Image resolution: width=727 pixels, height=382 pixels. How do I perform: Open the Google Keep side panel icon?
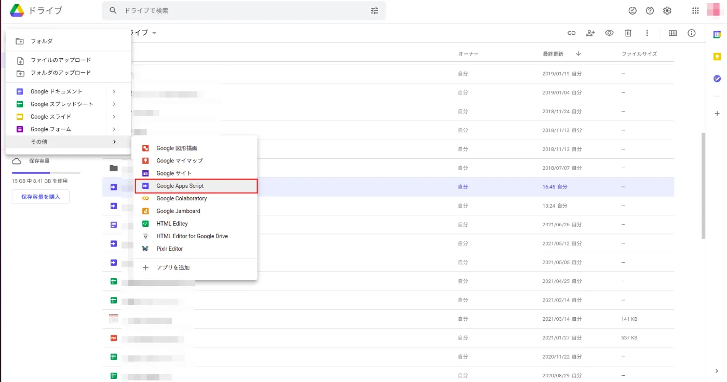coord(717,57)
